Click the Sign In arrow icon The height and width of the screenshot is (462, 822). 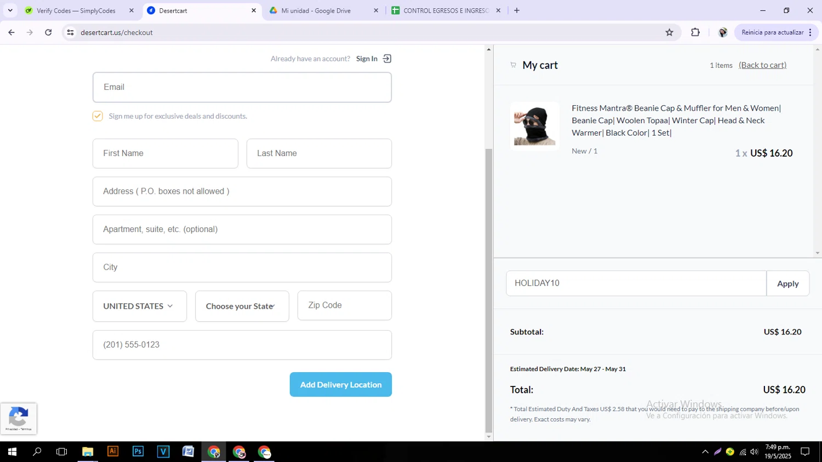pos(387,59)
